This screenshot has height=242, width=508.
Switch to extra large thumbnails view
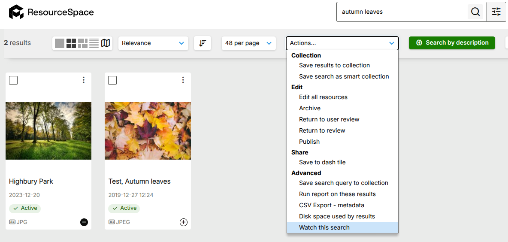pos(60,43)
